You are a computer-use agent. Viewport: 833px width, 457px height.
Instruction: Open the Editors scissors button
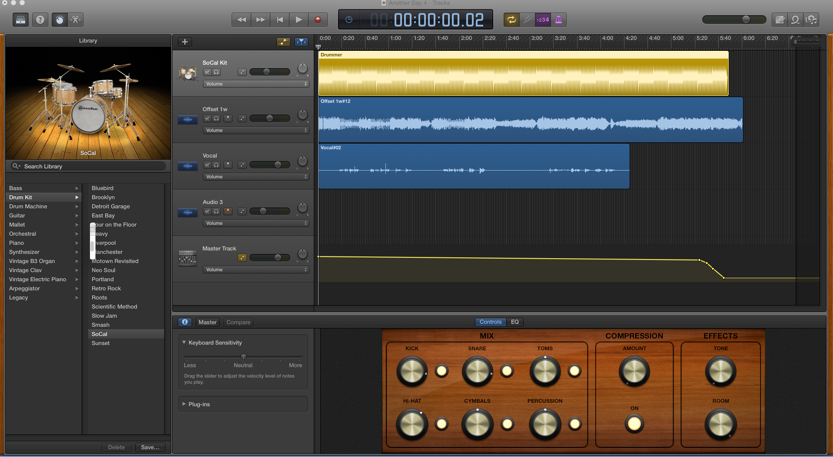pyautogui.click(x=75, y=20)
